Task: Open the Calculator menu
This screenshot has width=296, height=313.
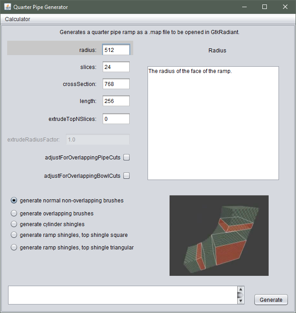Action: pos(17,19)
